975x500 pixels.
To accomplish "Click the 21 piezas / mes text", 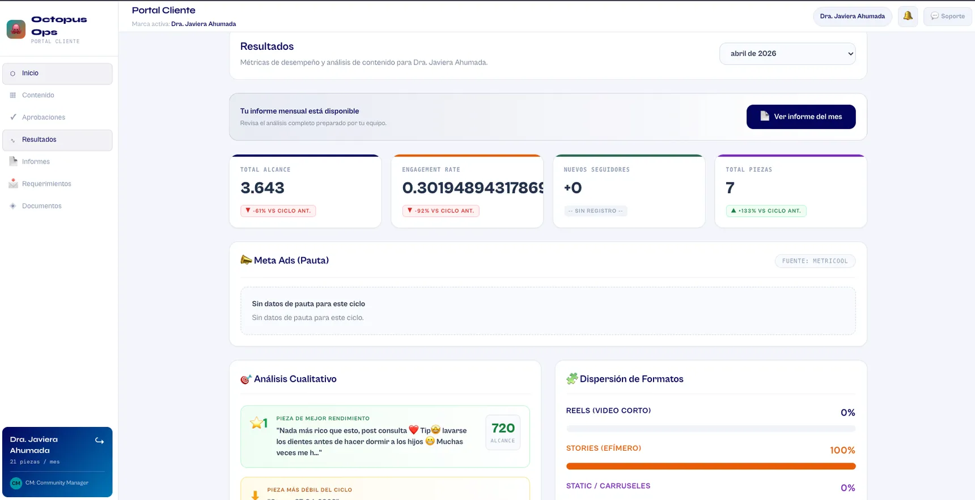I will point(35,462).
